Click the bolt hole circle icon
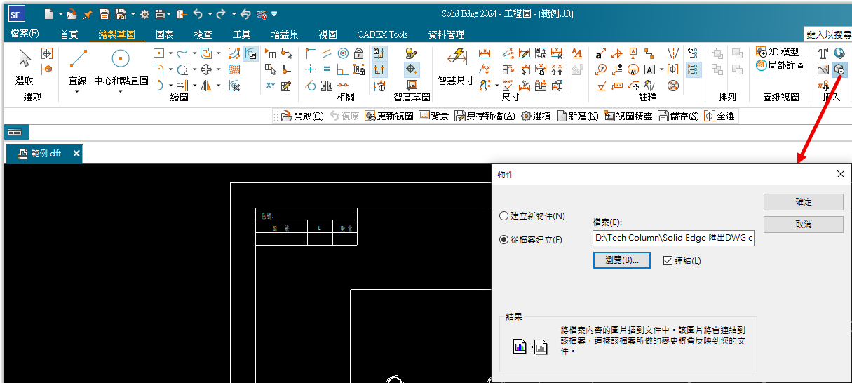 coord(673,86)
